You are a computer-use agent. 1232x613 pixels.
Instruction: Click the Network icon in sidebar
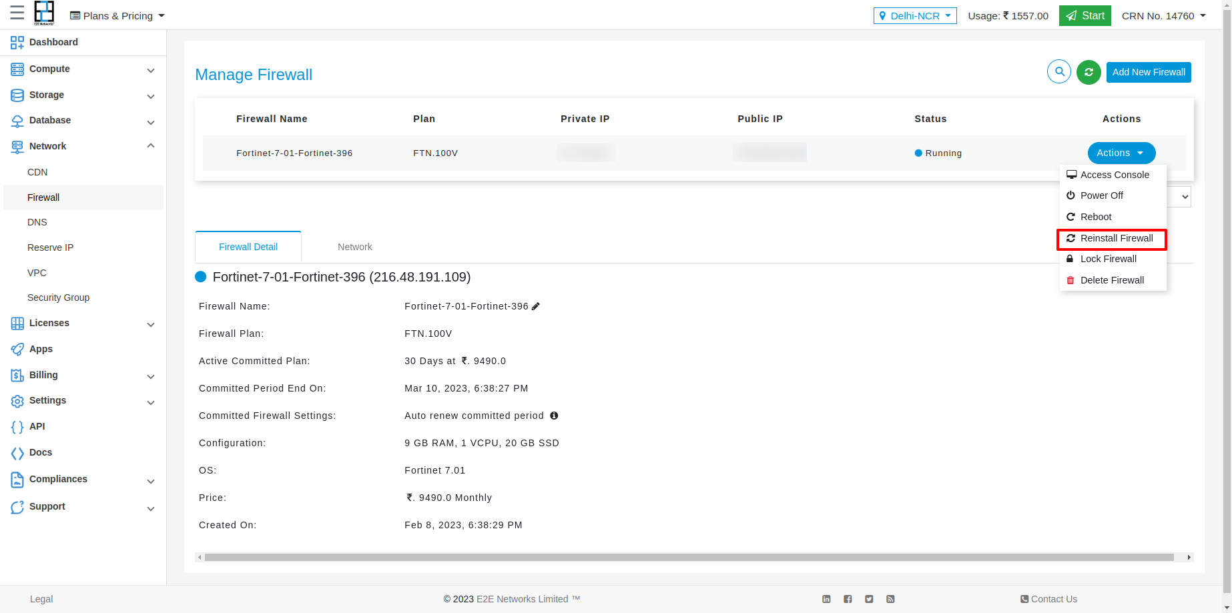(x=17, y=147)
